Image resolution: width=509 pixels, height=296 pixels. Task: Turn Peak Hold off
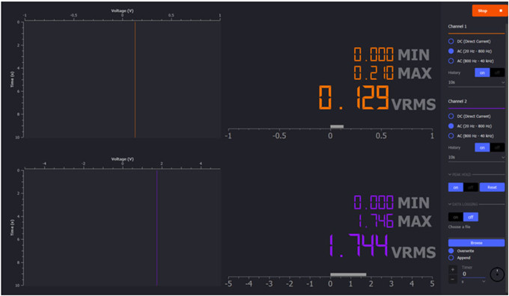click(470, 188)
